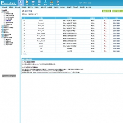Open the 版本更新 menu item

pyautogui.click(x=88, y=7)
